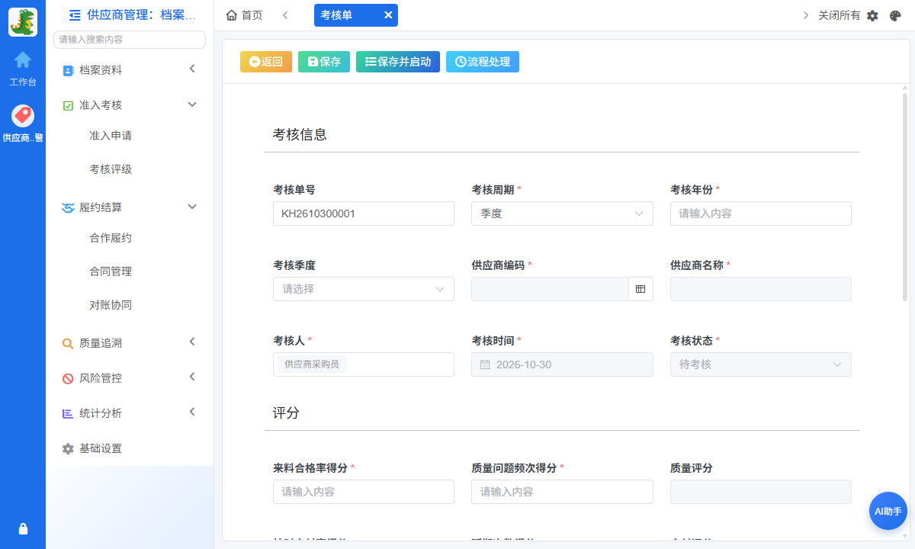Click the 流程处理 button
Viewport: 915px width, 549px height.
pyautogui.click(x=483, y=62)
